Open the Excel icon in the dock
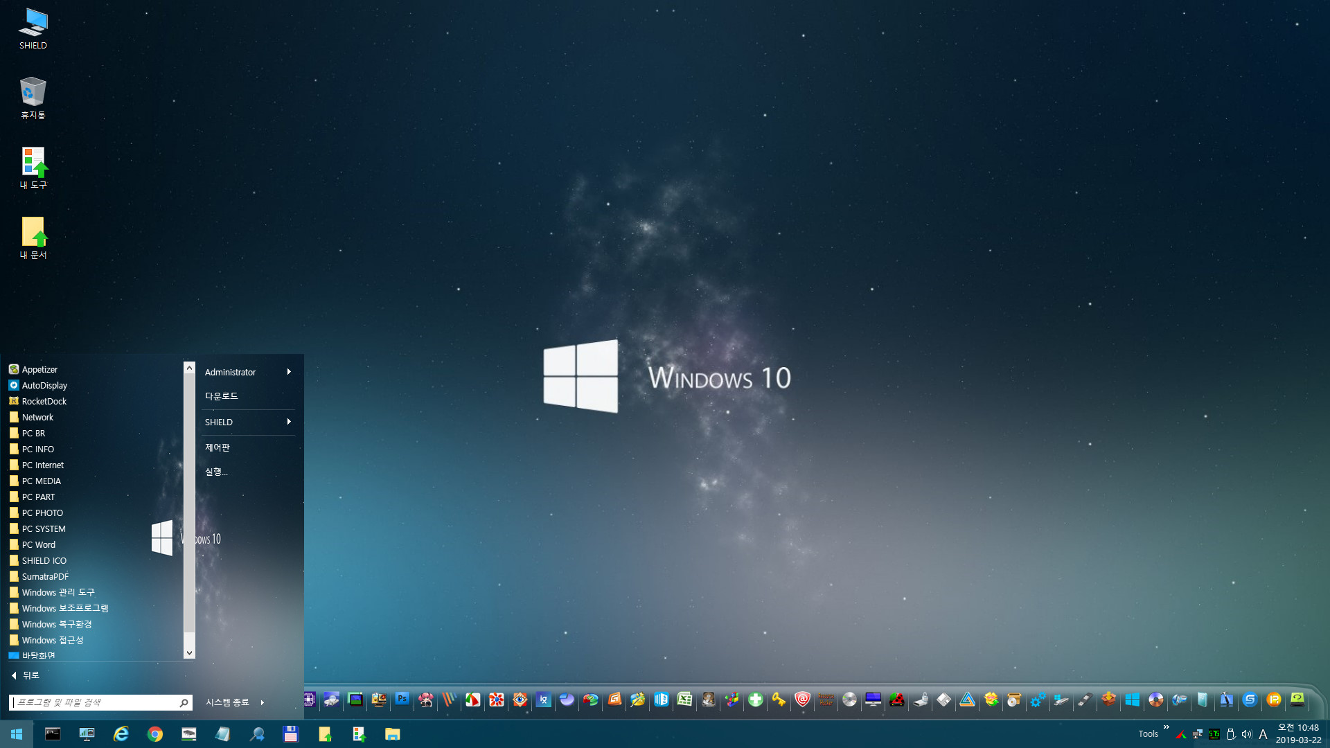 click(x=684, y=700)
